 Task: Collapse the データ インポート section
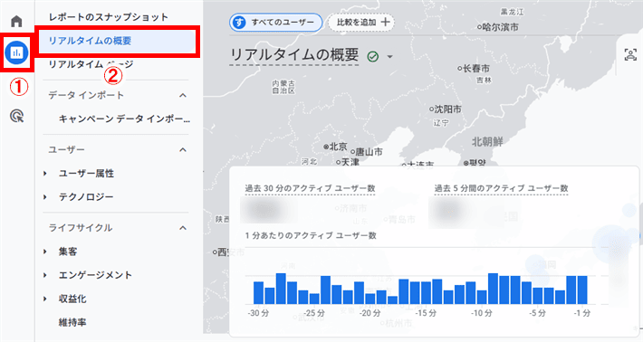(x=182, y=95)
